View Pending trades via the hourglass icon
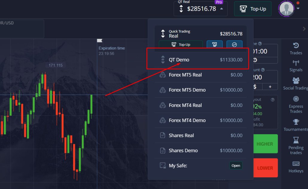The height and width of the screenshot is (189, 308). [x=296, y=140]
